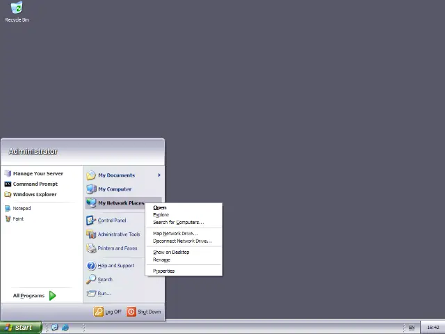This screenshot has height=334, width=445.
Task: Select Disconnect Network Drive... in the context menu
Action: [x=184, y=241]
